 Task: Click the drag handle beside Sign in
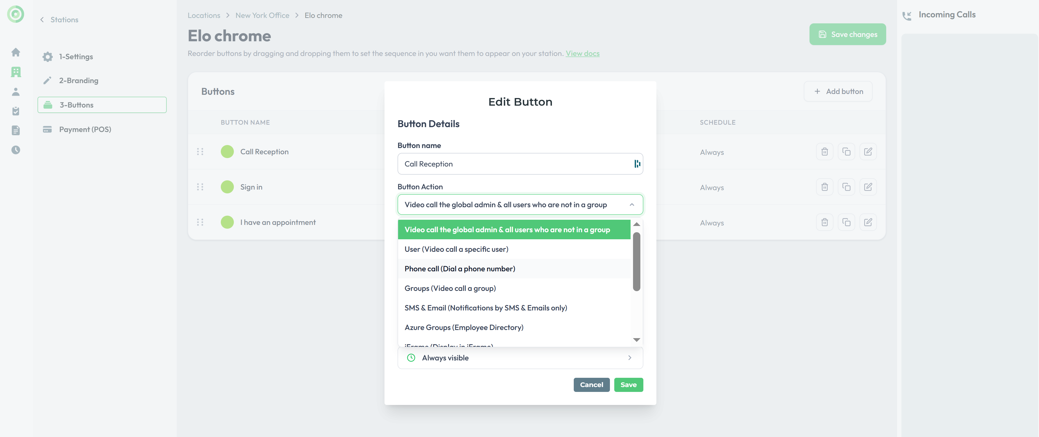click(200, 187)
